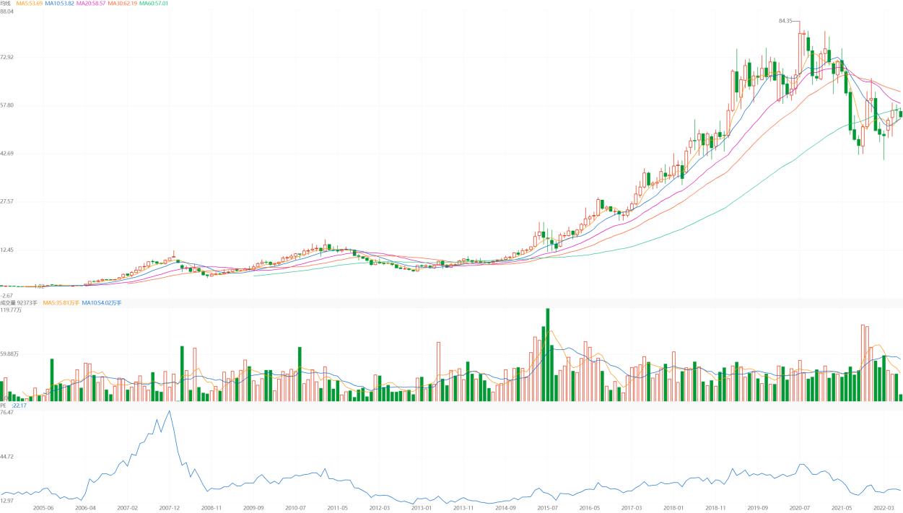903x513 pixels.
Task: Click the 12.45 price axis value
Action: point(7,250)
